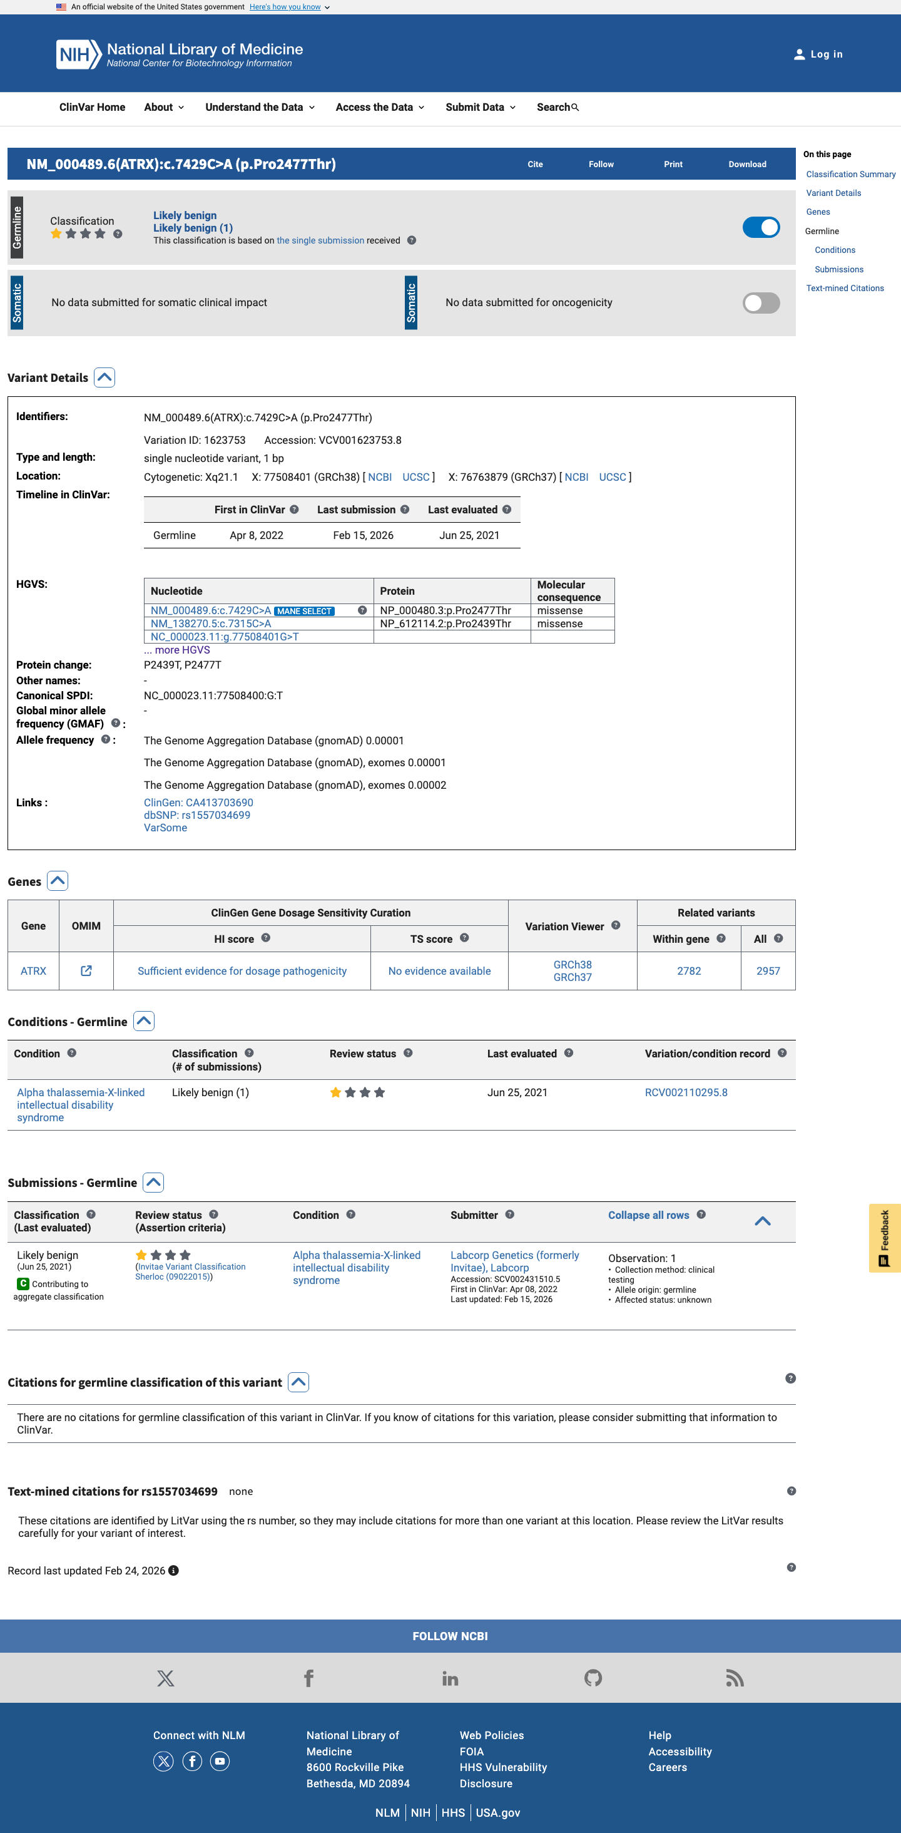Open the ATRX gene link
This screenshot has width=901, height=1833.
pyautogui.click(x=33, y=970)
